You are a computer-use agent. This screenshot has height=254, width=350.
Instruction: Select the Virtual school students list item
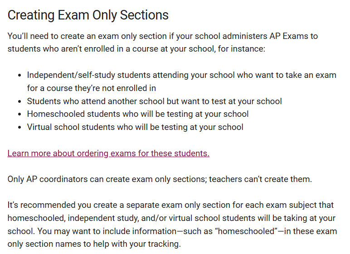tap(135, 127)
